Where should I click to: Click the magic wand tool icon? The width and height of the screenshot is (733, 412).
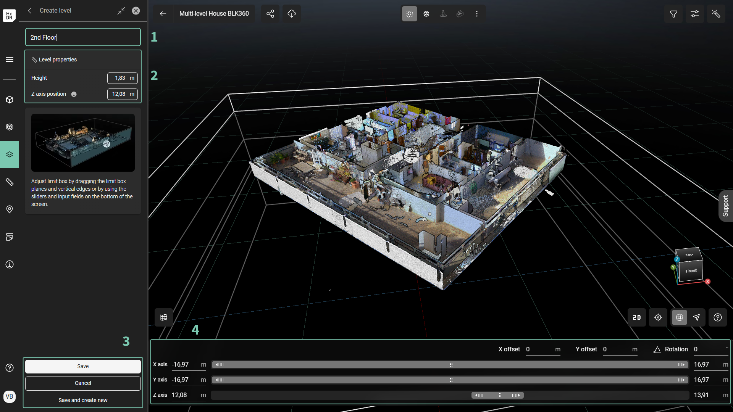(716, 14)
